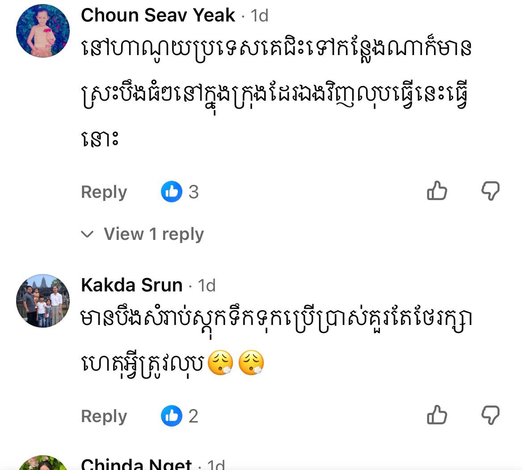This screenshot has width=523, height=470.
Task: Click the second exhaling face emoji
Action: coord(251,363)
